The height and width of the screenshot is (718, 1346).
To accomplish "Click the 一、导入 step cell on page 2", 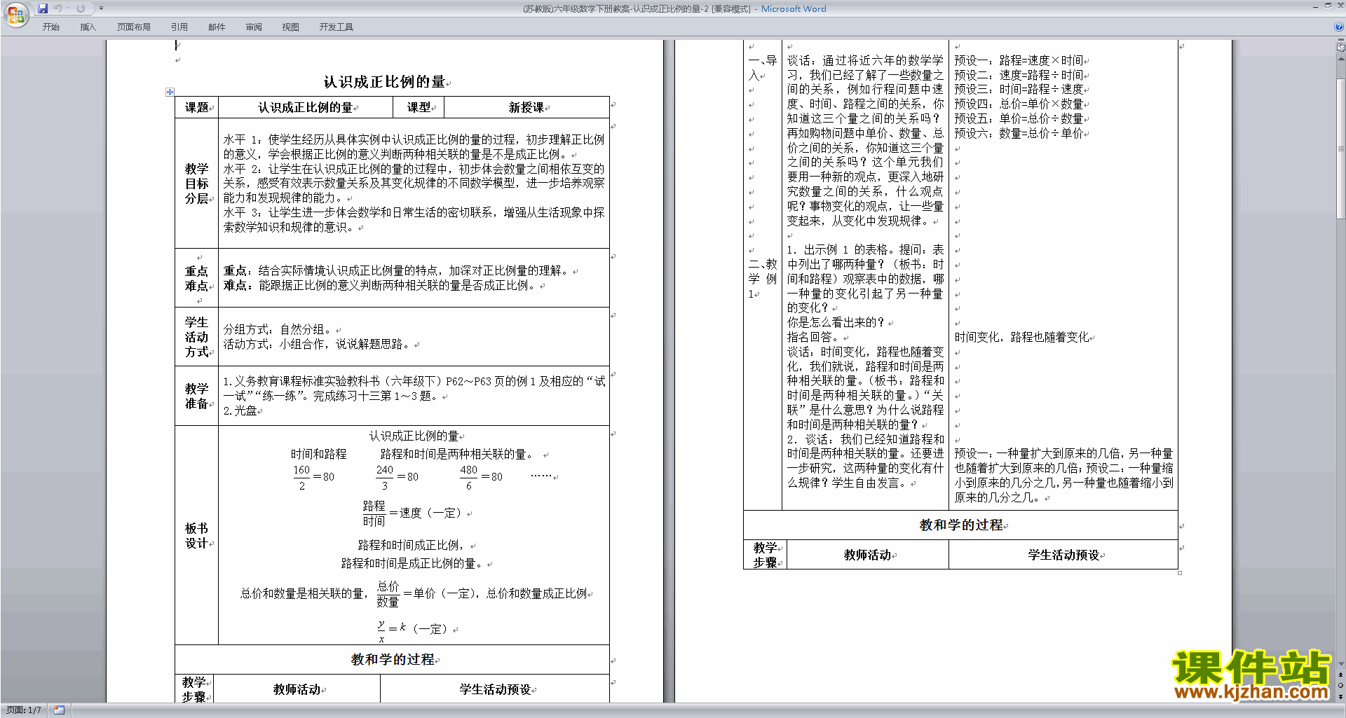I will pyautogui.click(x=762, y=68).
